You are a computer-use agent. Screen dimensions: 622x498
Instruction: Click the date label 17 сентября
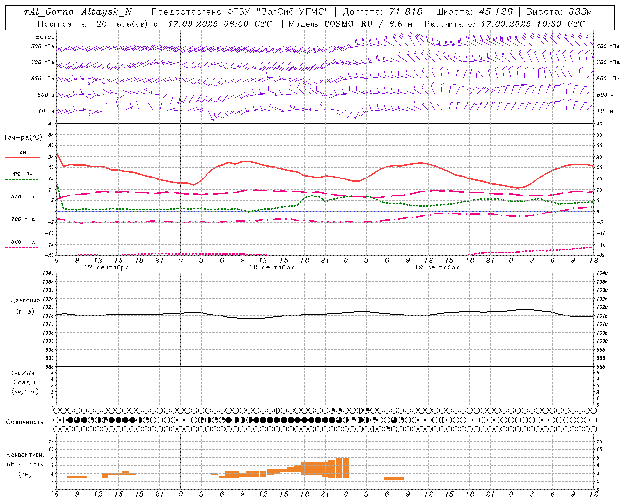click(106, 267)
